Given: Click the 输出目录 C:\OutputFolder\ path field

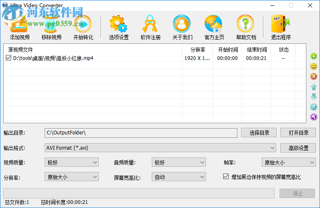Looking at the screenshot, I should point(141,133).
